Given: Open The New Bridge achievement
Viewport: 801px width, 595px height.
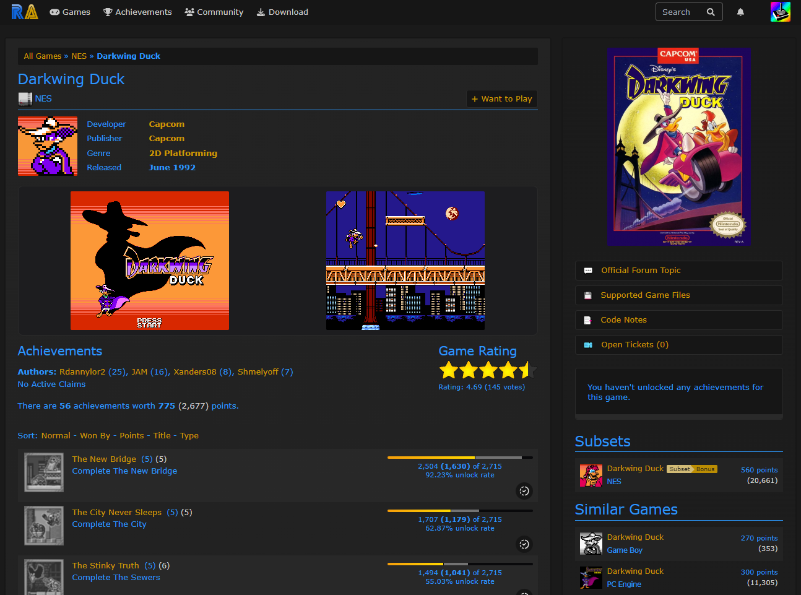Looking at the screenshot, I should [x=104, y=459].
